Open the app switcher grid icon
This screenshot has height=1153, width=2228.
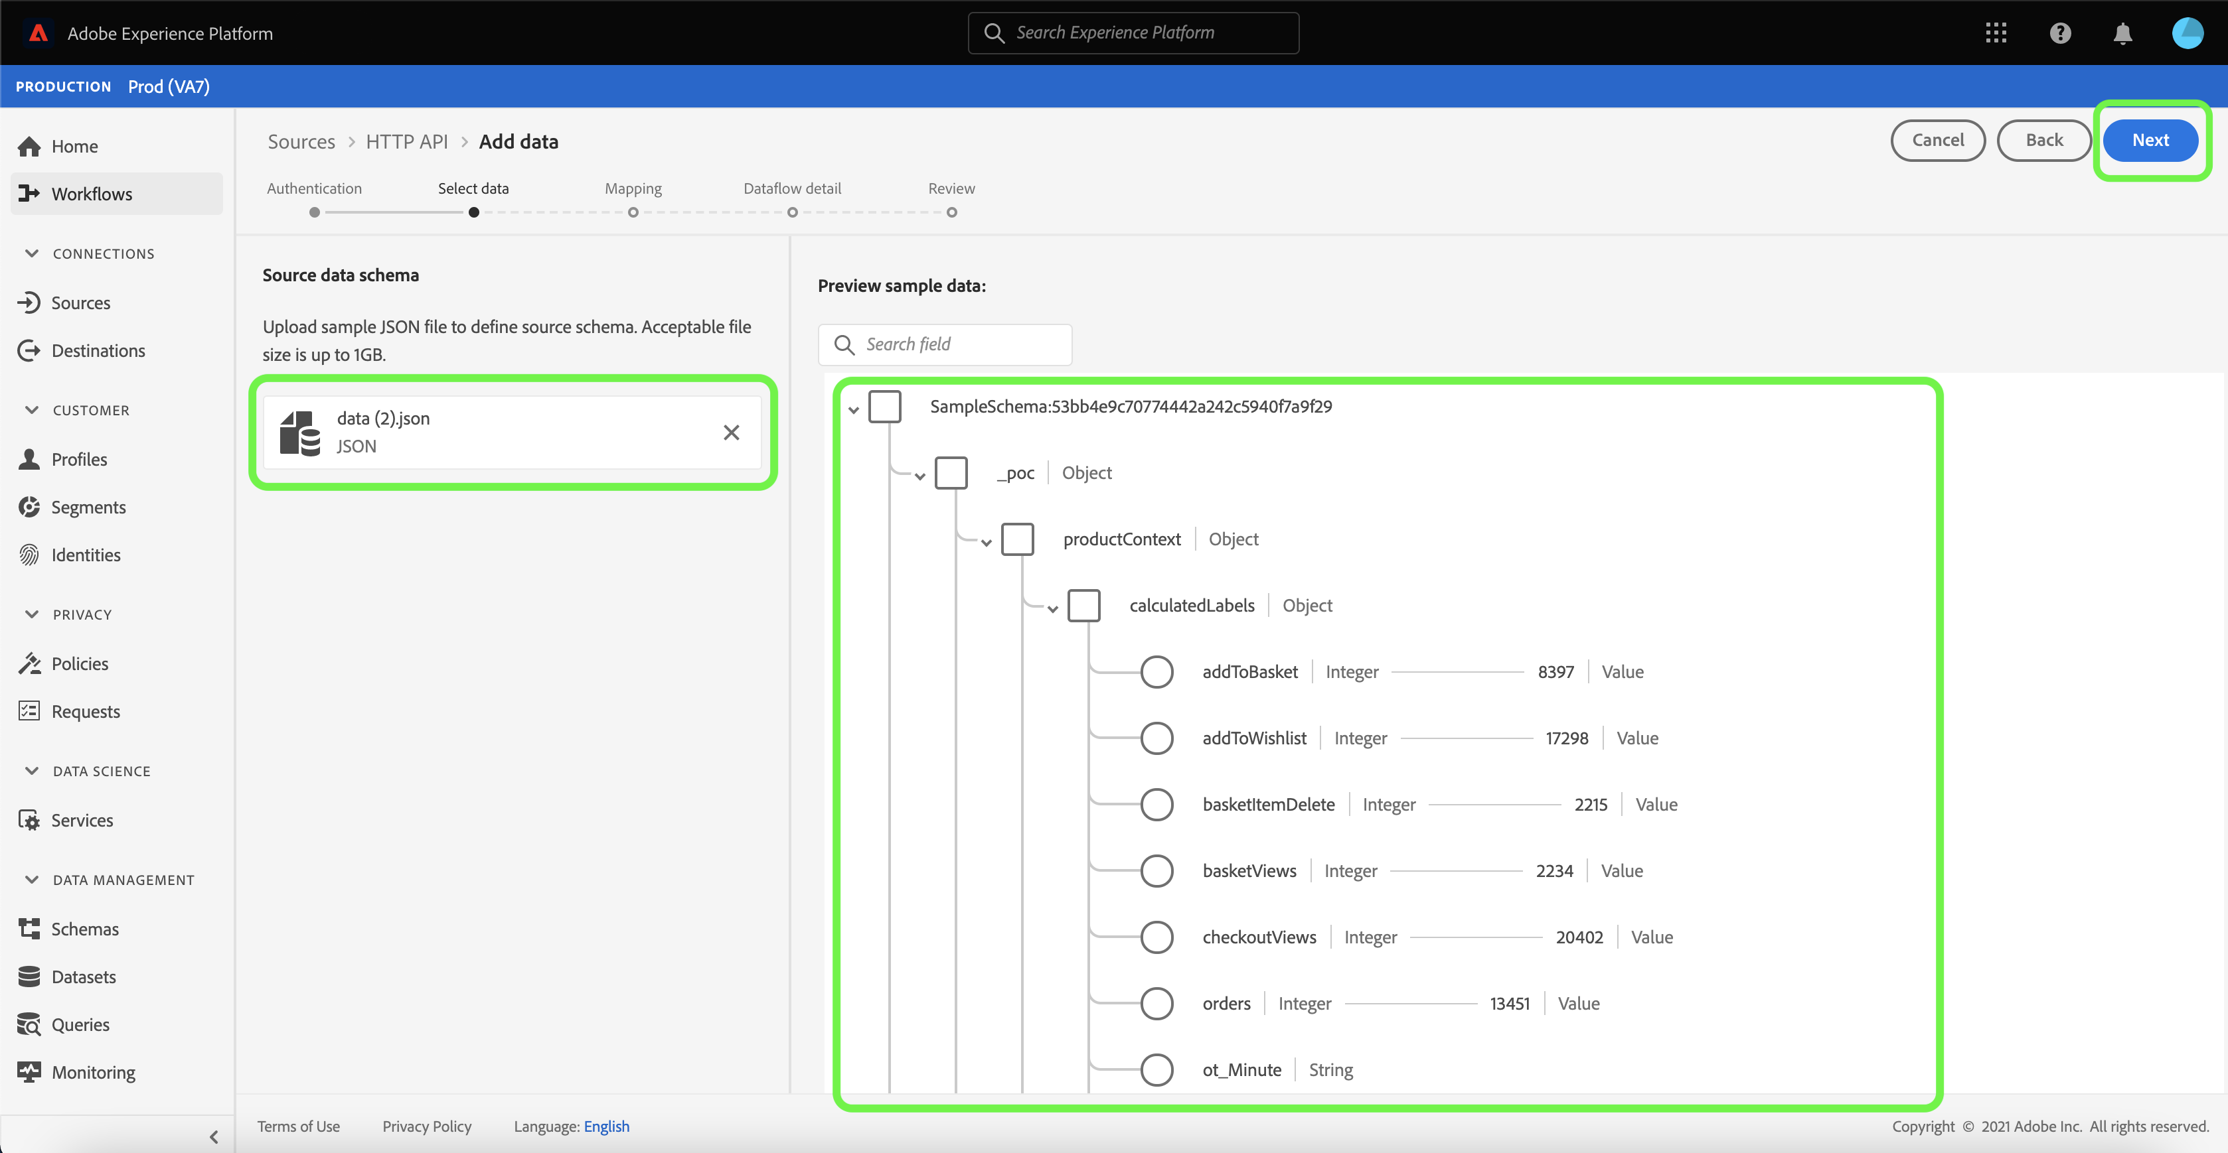point(1996,33)
